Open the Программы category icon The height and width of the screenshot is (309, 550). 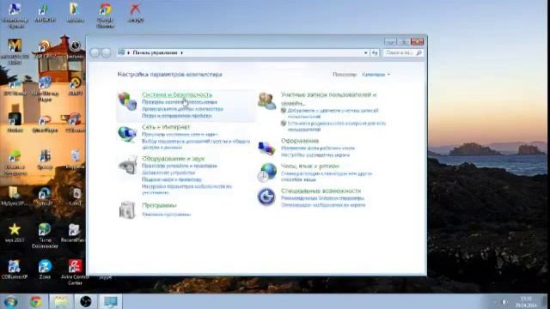[x=127, y=210]
